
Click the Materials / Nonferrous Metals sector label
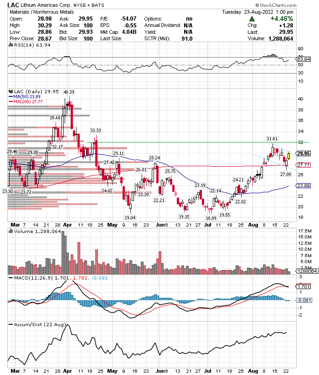pos(42,12)
